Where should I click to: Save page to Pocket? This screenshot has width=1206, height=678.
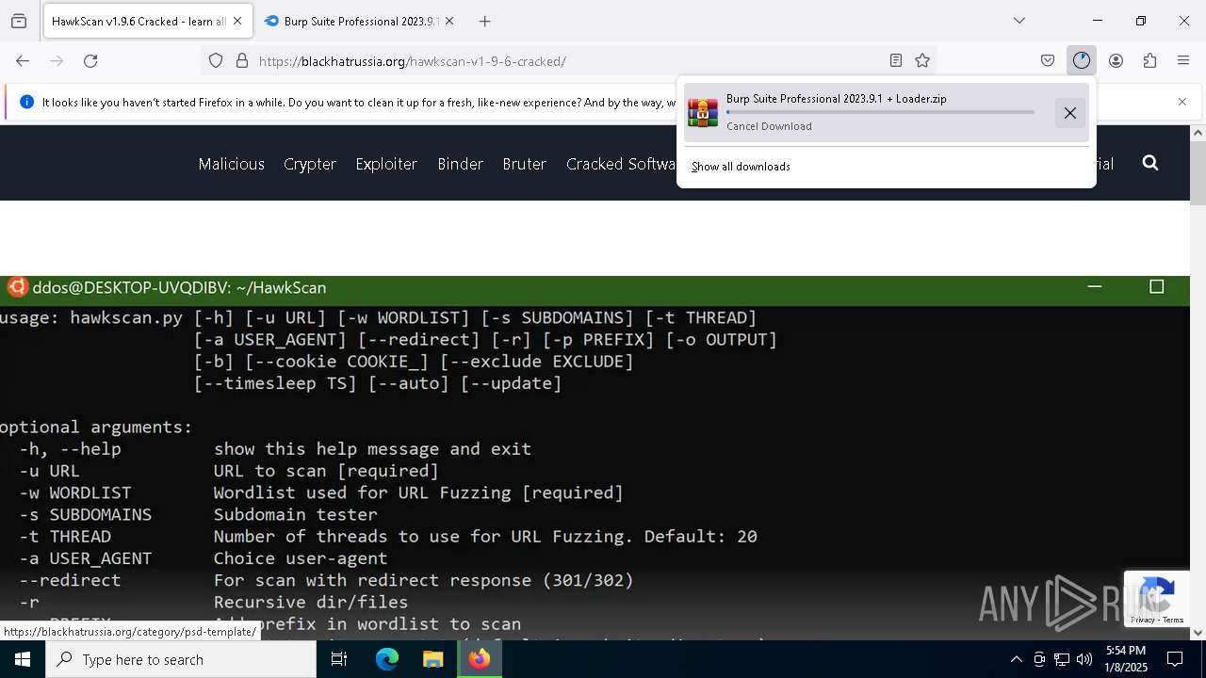(1048, 61)
